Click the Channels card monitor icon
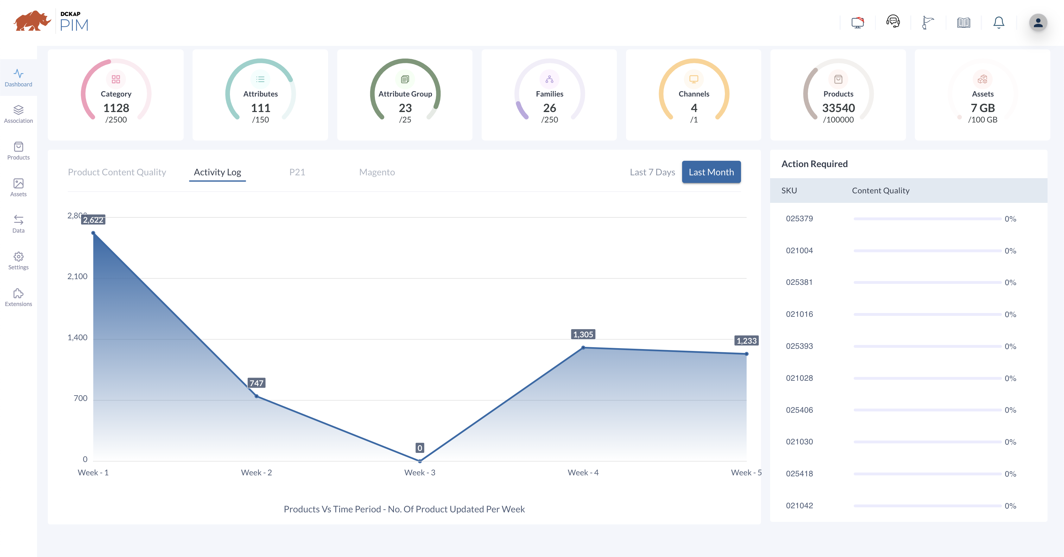The image size is (1064, 557). pyautogui.click(x=694, y=79)
